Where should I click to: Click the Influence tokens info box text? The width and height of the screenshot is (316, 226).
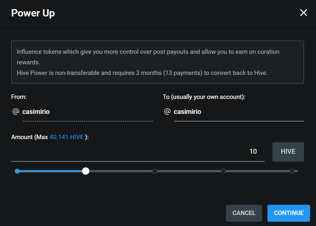(148, 62)
